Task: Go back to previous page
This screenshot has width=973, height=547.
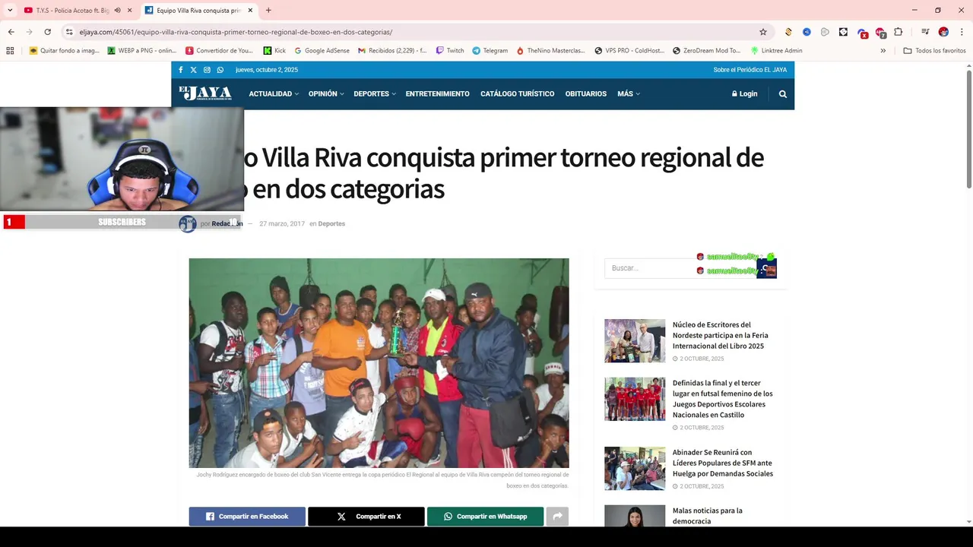Action: pyautogui.click(x=11, y=32)
